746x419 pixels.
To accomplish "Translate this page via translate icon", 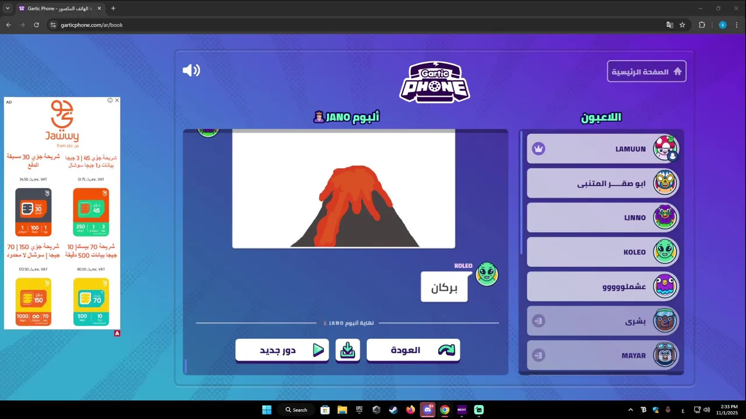I will coord(670,25).
